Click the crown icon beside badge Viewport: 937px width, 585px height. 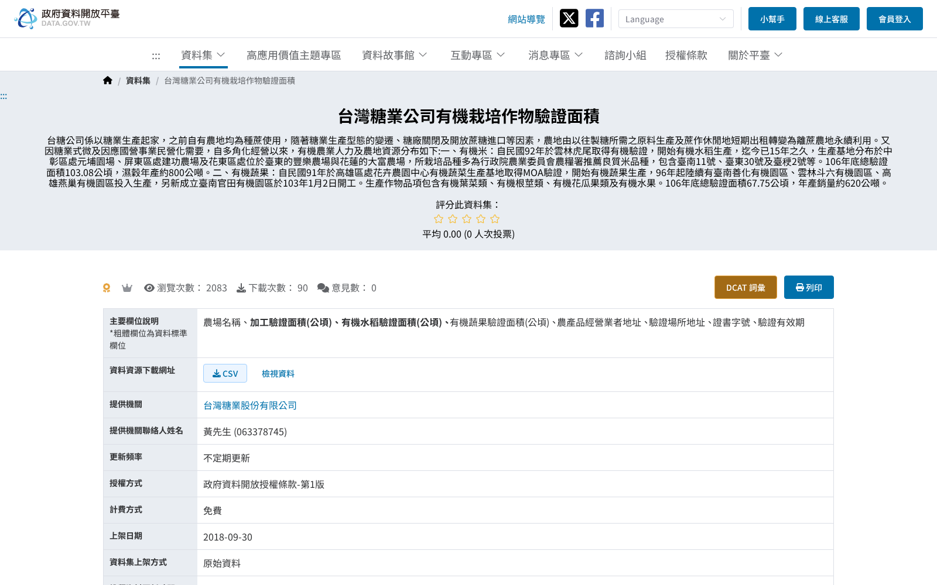(x=127, y=288)
